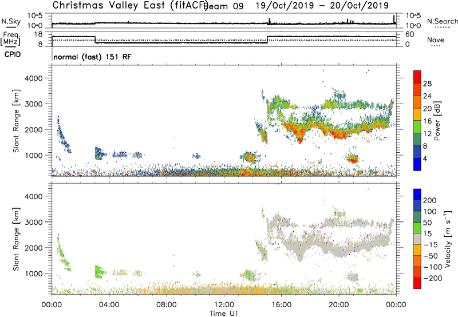Click the "08:00" time tick label
Screen dimensions: 458x317
tap(167, 305)
